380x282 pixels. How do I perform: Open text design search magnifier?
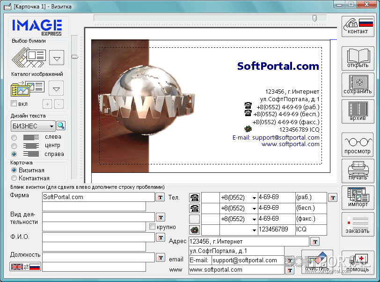click(61, 126)
